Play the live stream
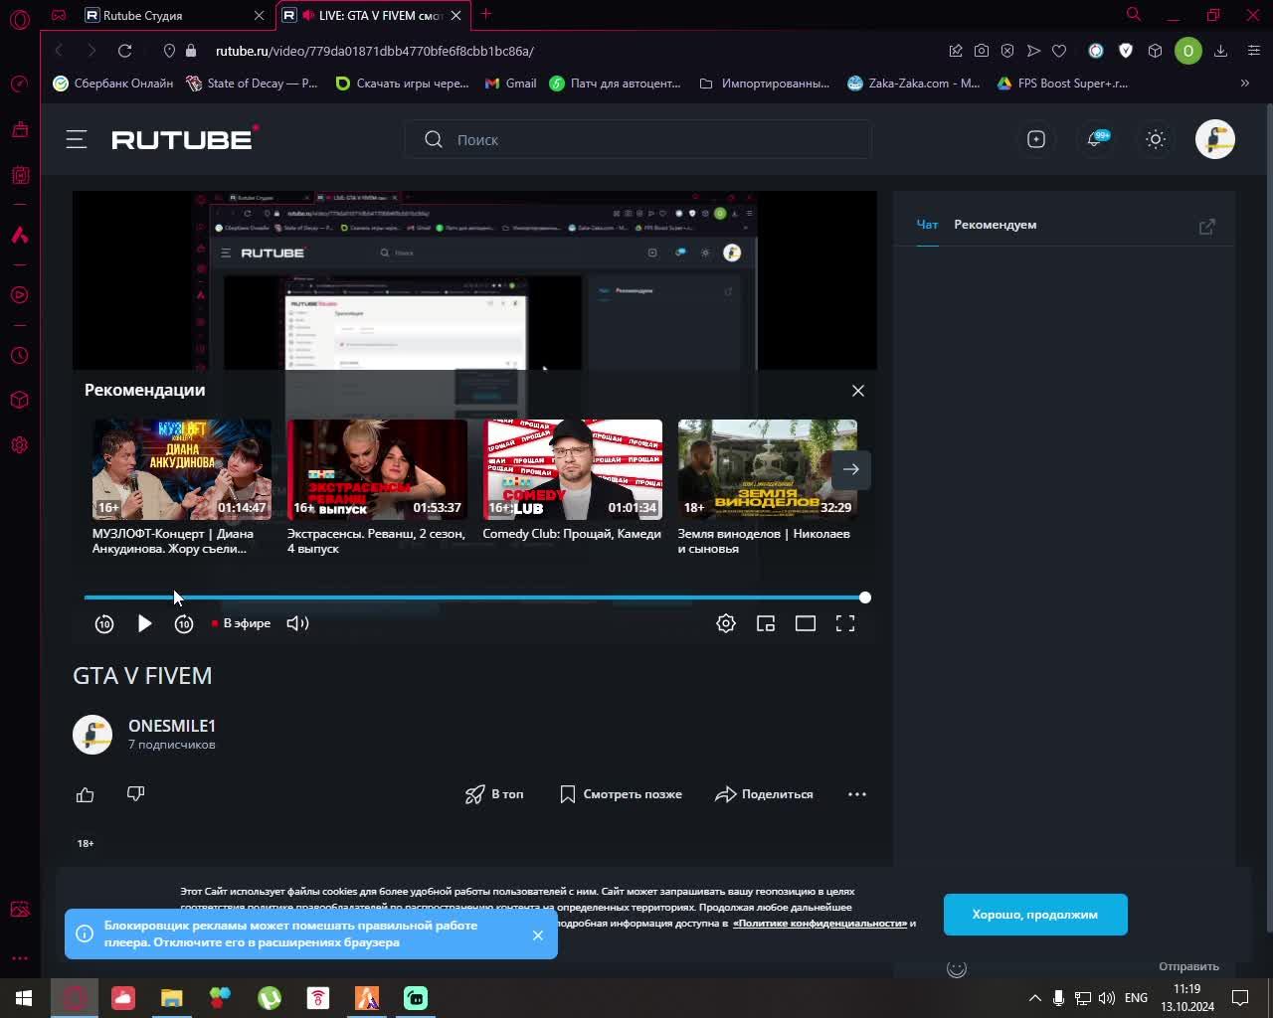 point(144,623)
